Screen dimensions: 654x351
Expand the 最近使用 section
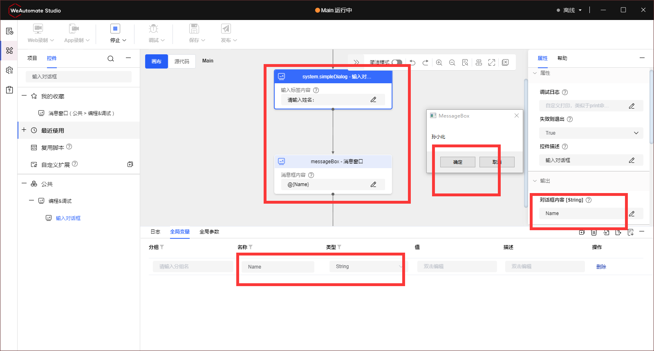[24, 130]
